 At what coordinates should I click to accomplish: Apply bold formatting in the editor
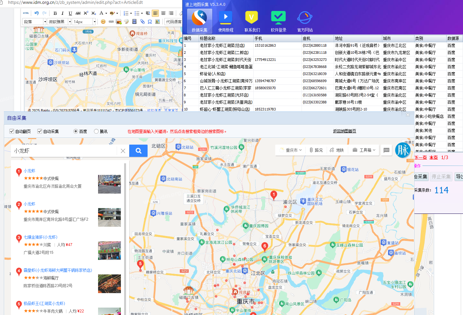click(55, 13)
